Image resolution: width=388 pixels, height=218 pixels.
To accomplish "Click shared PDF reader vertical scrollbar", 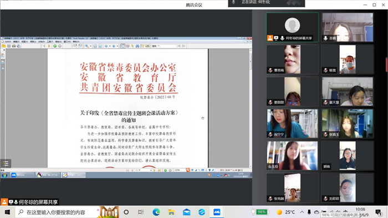I will coord(251,108).
